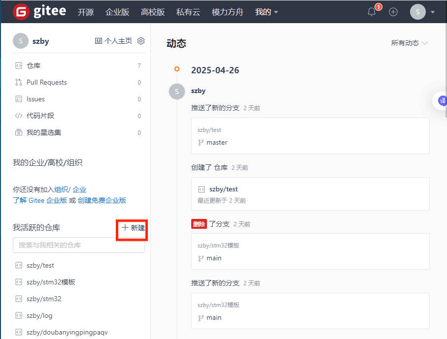447x339 pixels.
Task: Click the code icon beside szby/test in list
Action: click(x=19, y=266)
